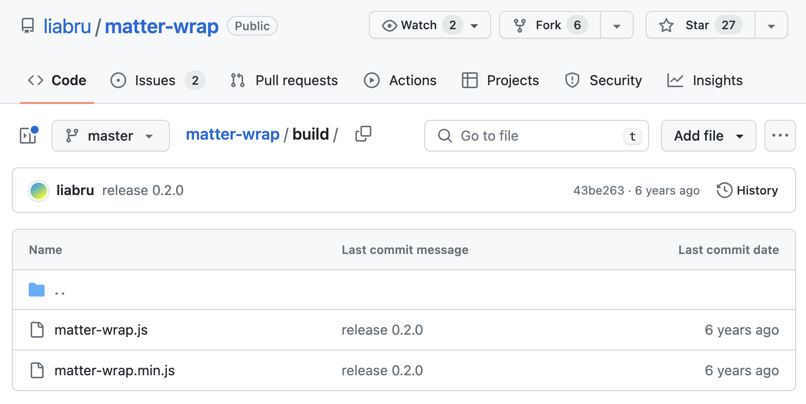This screenshot has height=404, width=806.
Task: Switch to the Issues tab
Action: [x=156, y=80]
